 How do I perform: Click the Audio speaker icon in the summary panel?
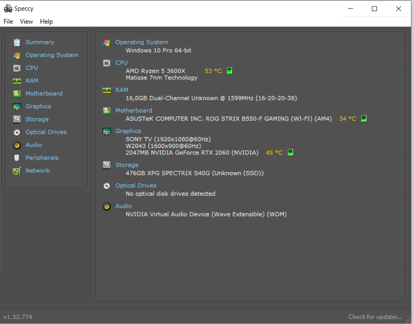107,207
